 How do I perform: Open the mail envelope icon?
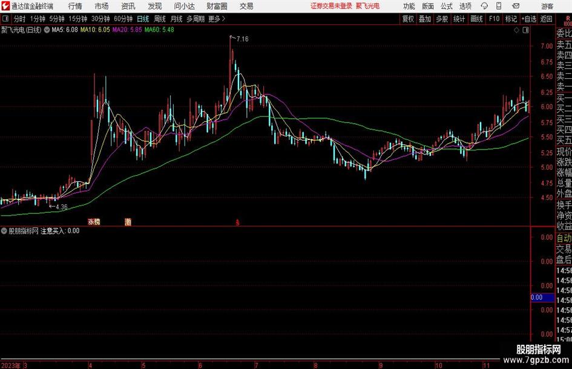tap(516, 6)
